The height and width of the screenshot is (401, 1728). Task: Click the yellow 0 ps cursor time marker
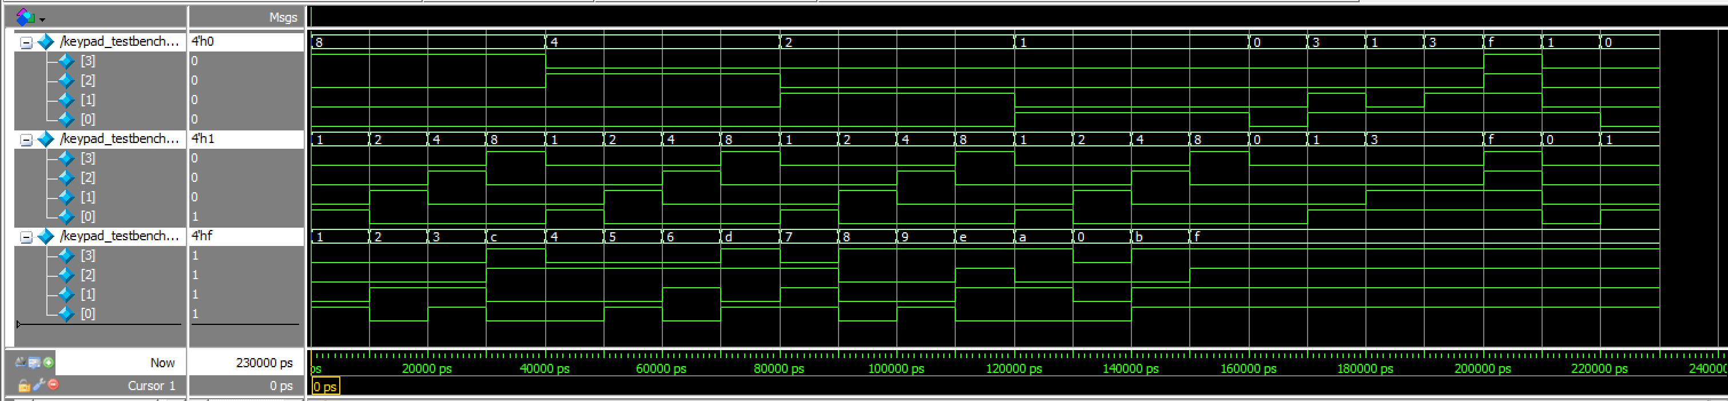click(x=325, y=386)
